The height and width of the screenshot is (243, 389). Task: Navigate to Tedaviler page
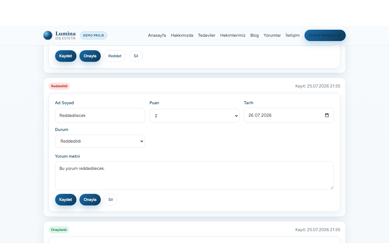[207, 35]
